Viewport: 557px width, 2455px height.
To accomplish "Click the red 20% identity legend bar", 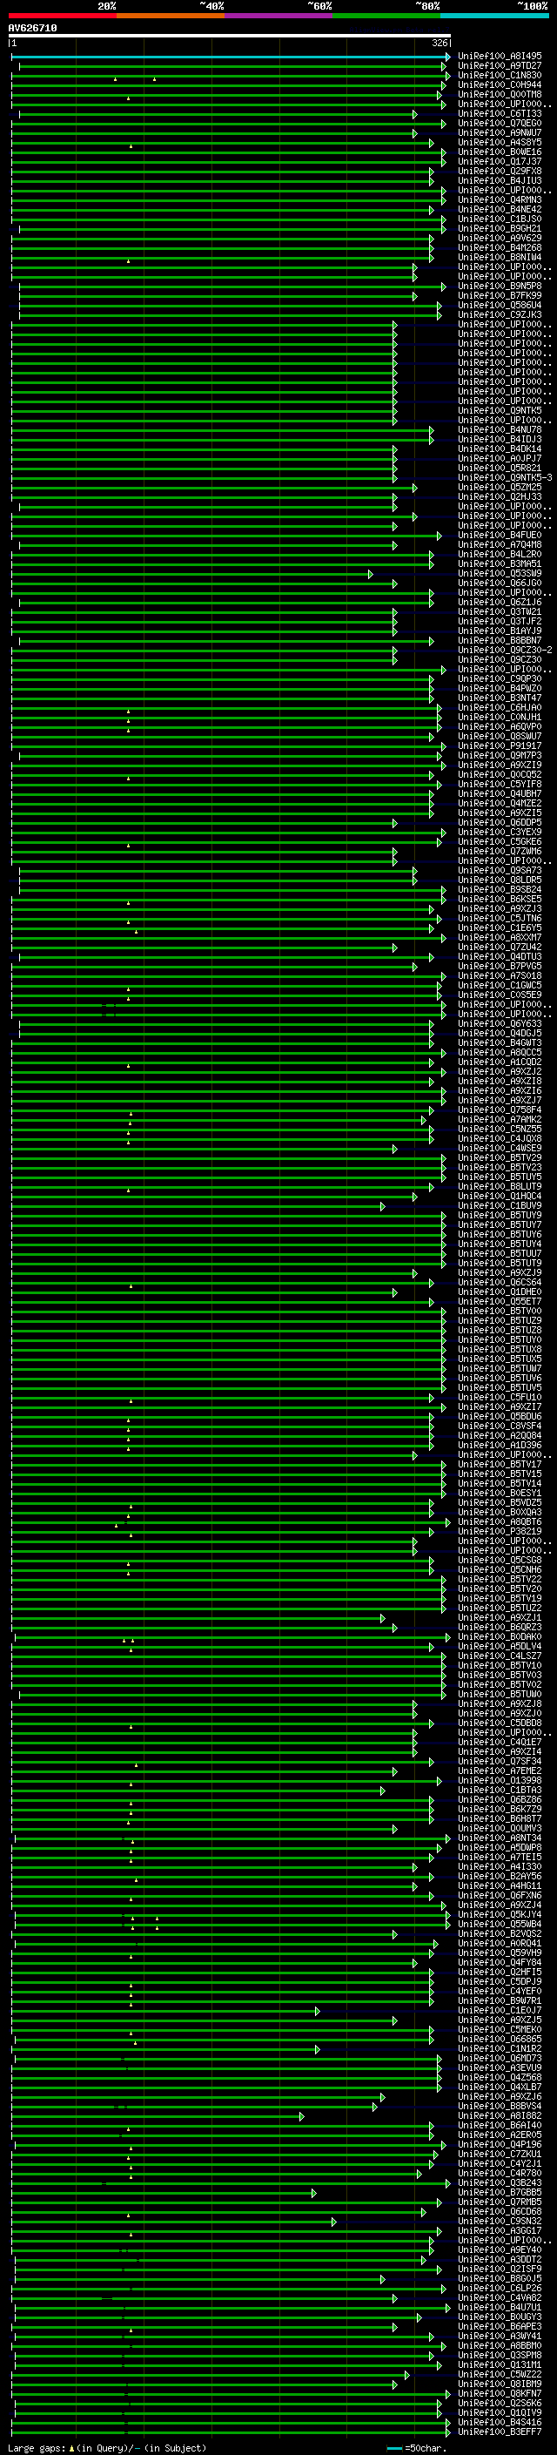I will tap(63, 17).
